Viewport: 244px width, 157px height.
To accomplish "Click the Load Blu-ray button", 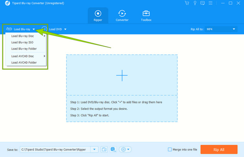I will 22,29.
